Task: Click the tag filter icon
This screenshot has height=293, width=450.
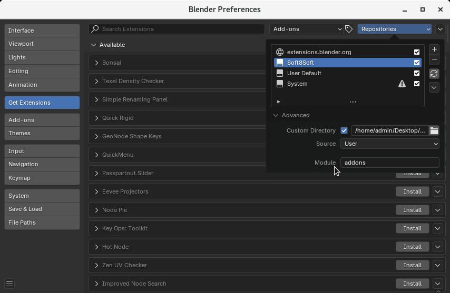Action: coord(349,29)
